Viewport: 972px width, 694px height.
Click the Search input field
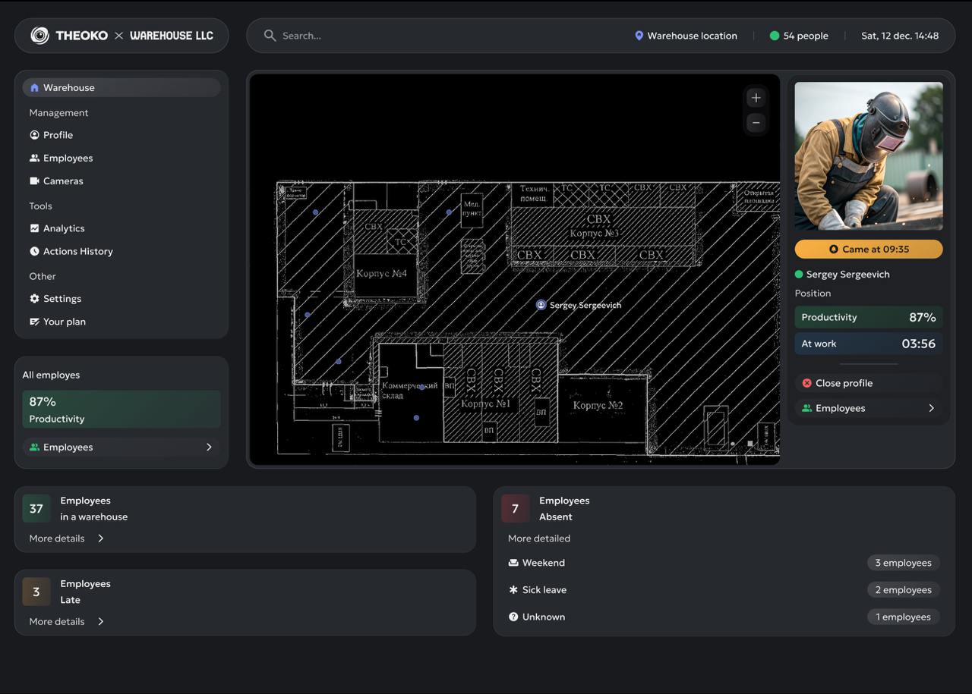coord(440,36)
